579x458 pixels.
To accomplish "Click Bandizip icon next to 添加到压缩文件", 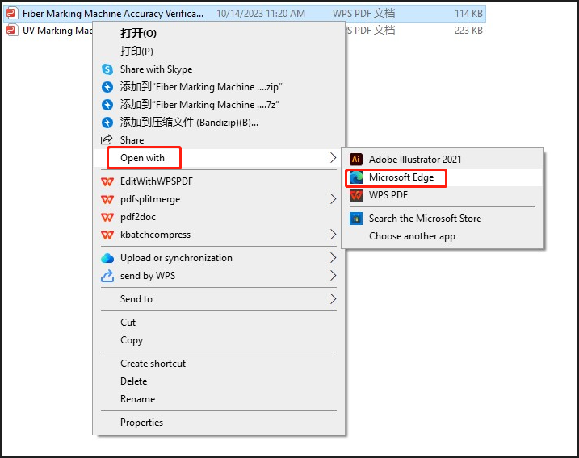I will [107, 123].
